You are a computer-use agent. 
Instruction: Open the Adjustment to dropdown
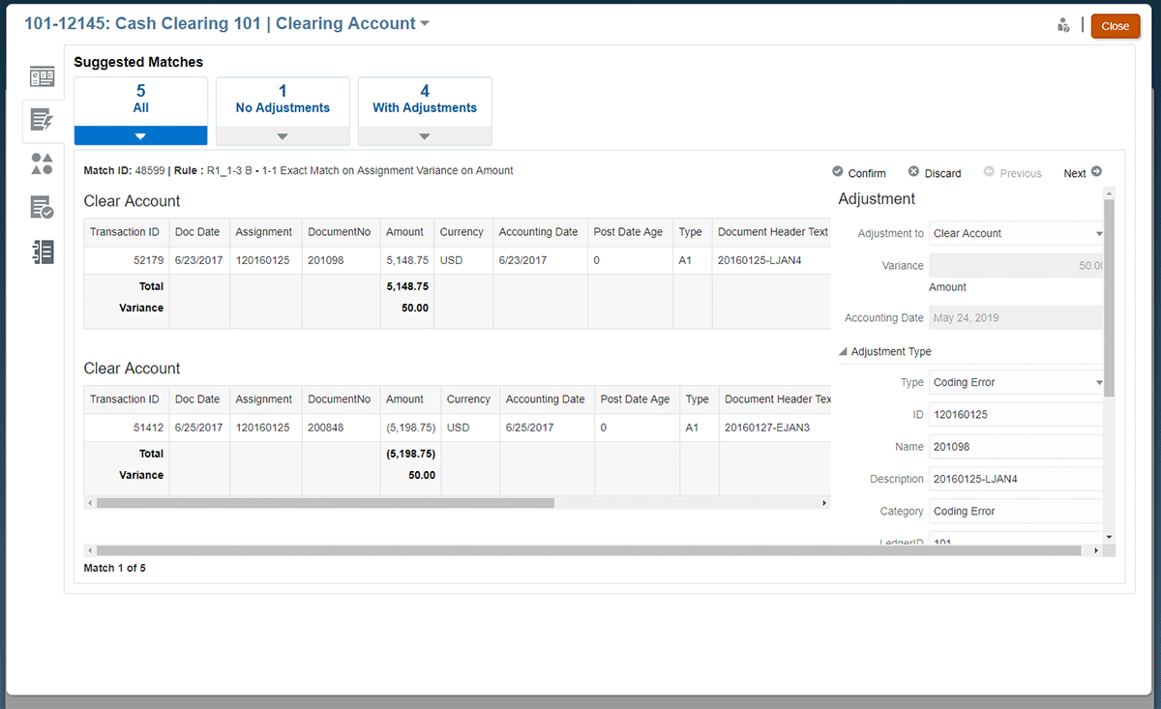click(x=1016, y=233)
